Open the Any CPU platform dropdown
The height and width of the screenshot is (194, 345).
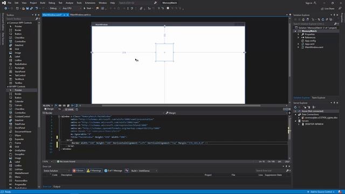click(x=72, y=9)
